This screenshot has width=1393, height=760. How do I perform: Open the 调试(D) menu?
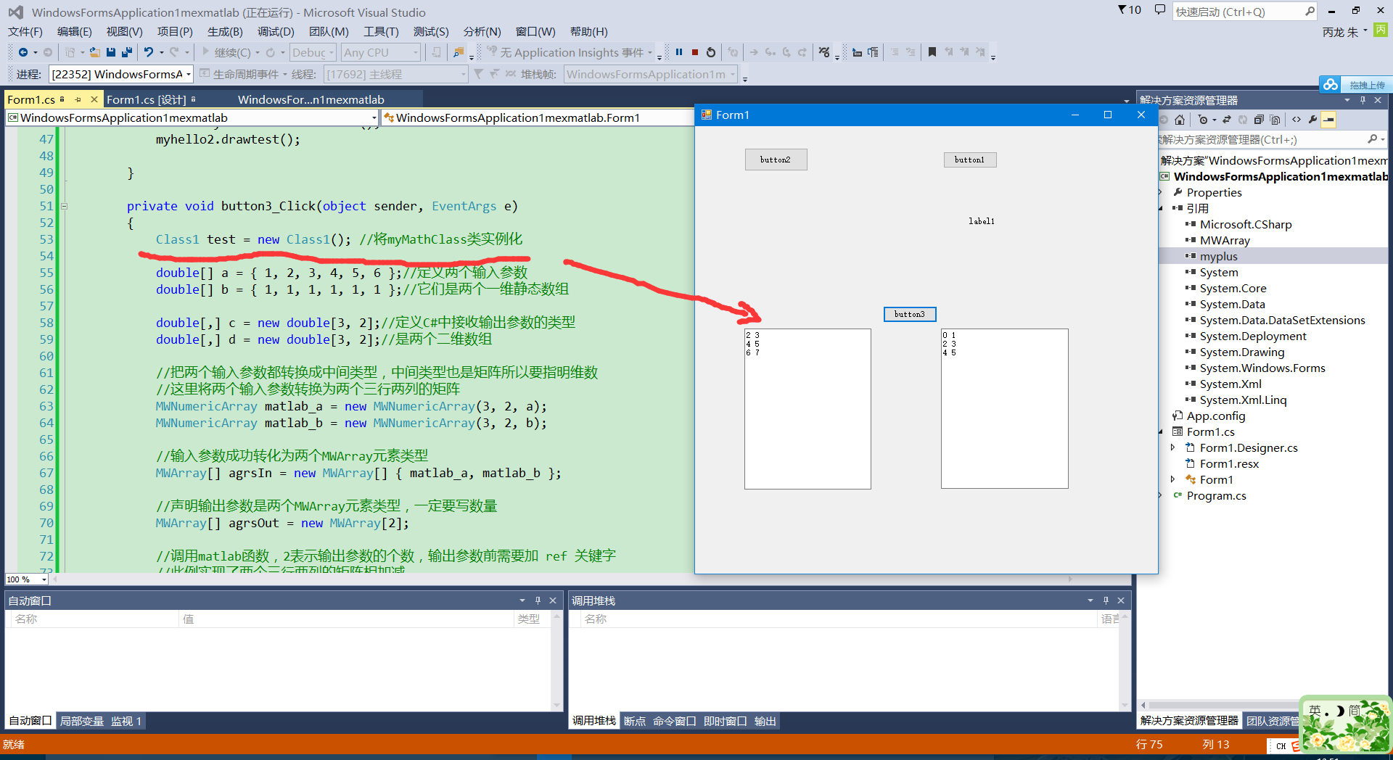pos(276,32)
